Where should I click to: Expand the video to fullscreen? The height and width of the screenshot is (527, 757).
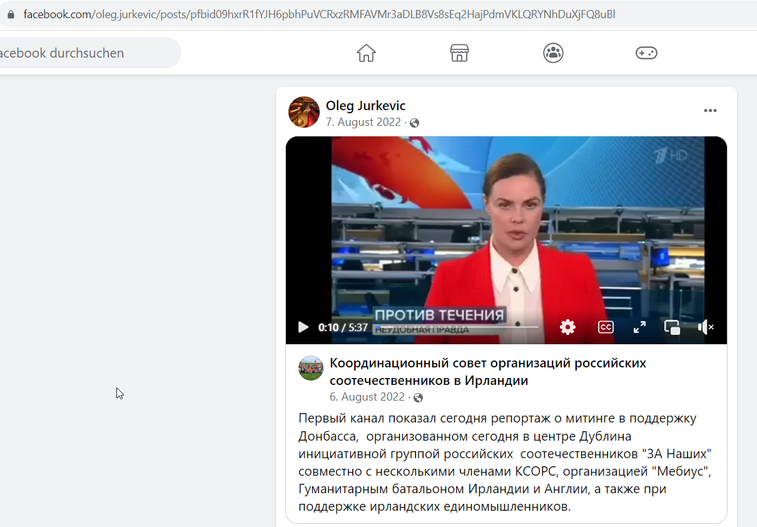coord(639,327)
